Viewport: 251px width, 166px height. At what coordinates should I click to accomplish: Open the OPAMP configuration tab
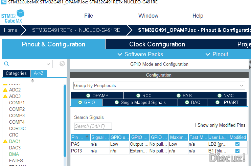97,96
